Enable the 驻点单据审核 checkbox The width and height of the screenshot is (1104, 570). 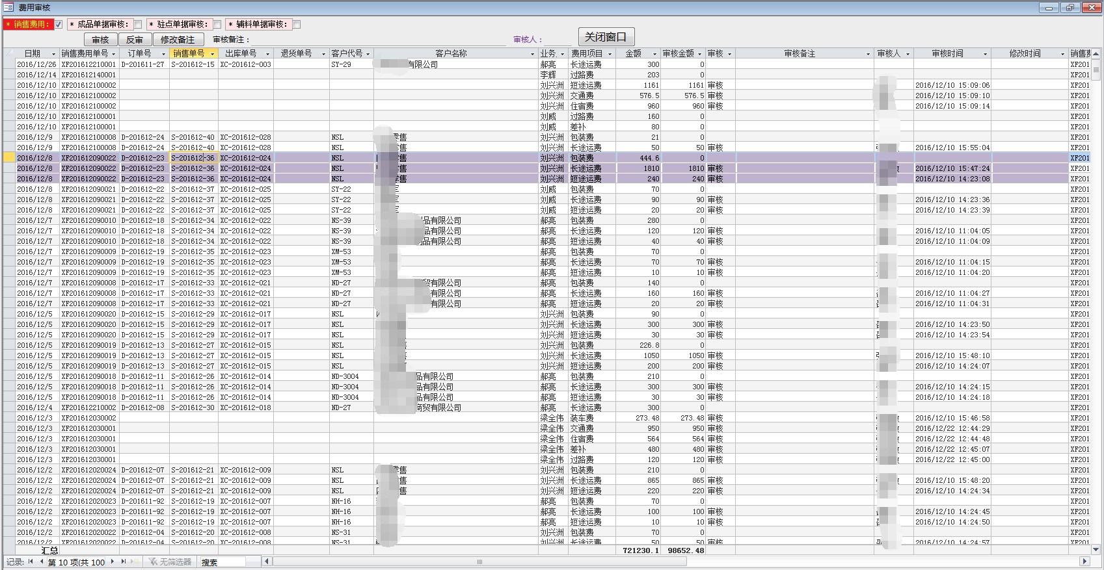[217, 25]
